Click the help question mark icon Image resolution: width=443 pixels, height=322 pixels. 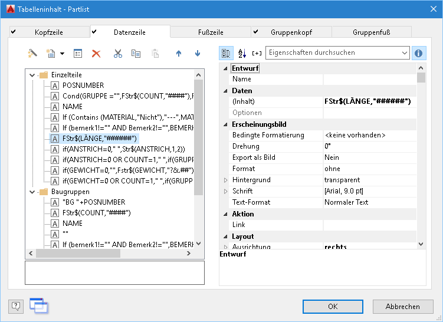[x=16, y=306]
